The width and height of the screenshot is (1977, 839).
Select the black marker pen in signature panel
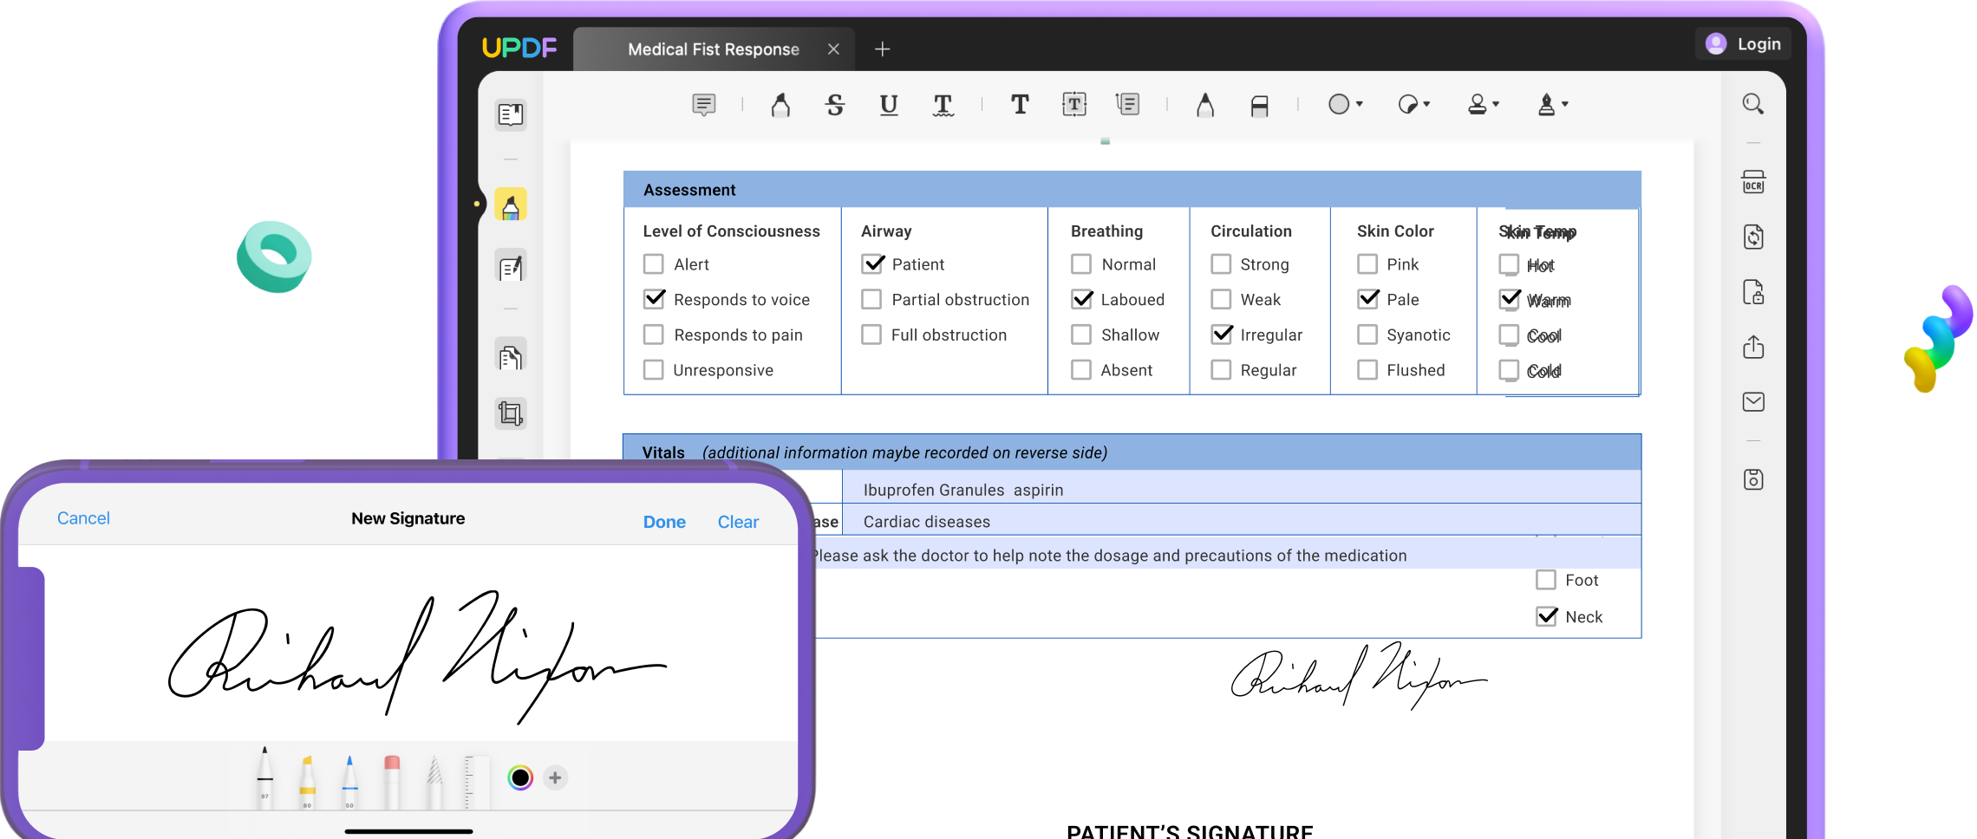coord(265,777)
